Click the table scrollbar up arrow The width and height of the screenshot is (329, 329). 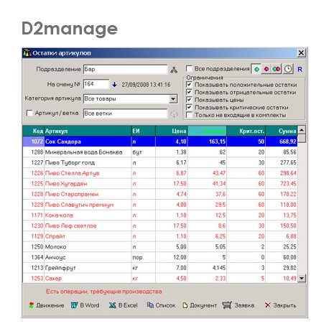click(x=302, y=130)
